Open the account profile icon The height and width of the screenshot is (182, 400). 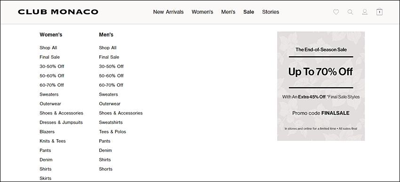coord(365,12)
